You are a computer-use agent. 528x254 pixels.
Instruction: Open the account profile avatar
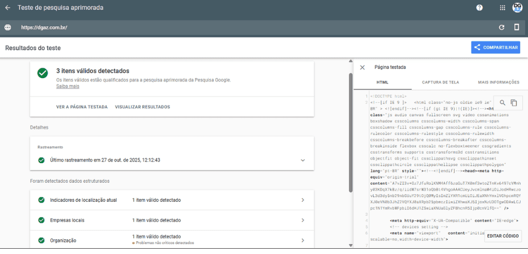coord(517,8)
